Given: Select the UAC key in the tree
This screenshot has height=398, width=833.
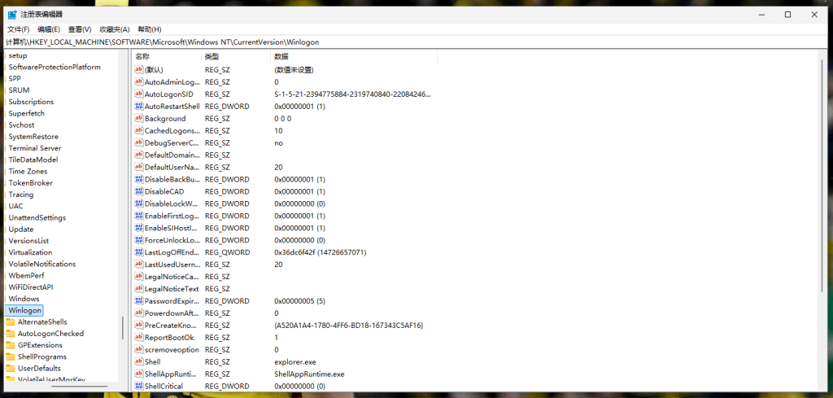Looking at the screenshot, I should coord(16,206).
